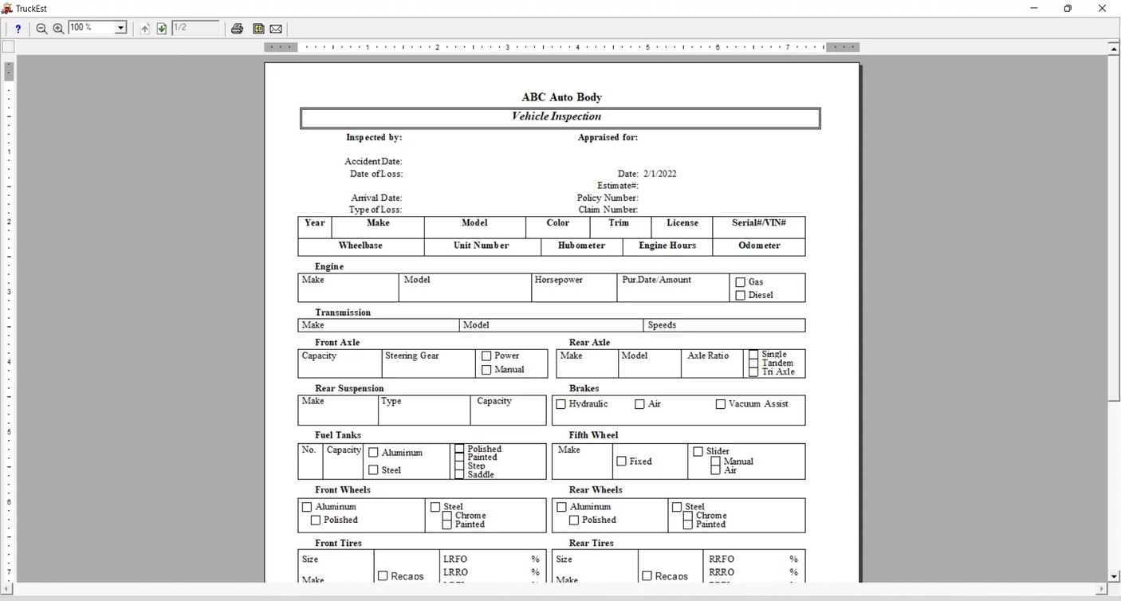The image size is (1121, 601).
Task: Select the Zoom In magnifier icon
Action: coord(58,28)
